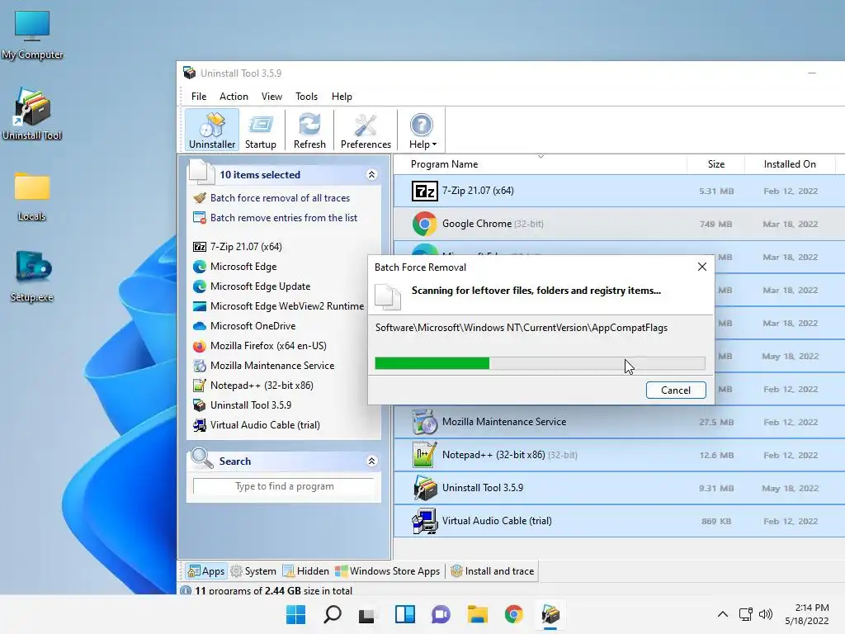Open Task View on taskbar
The height and width of the screenshot is (634, 845).
367,614
